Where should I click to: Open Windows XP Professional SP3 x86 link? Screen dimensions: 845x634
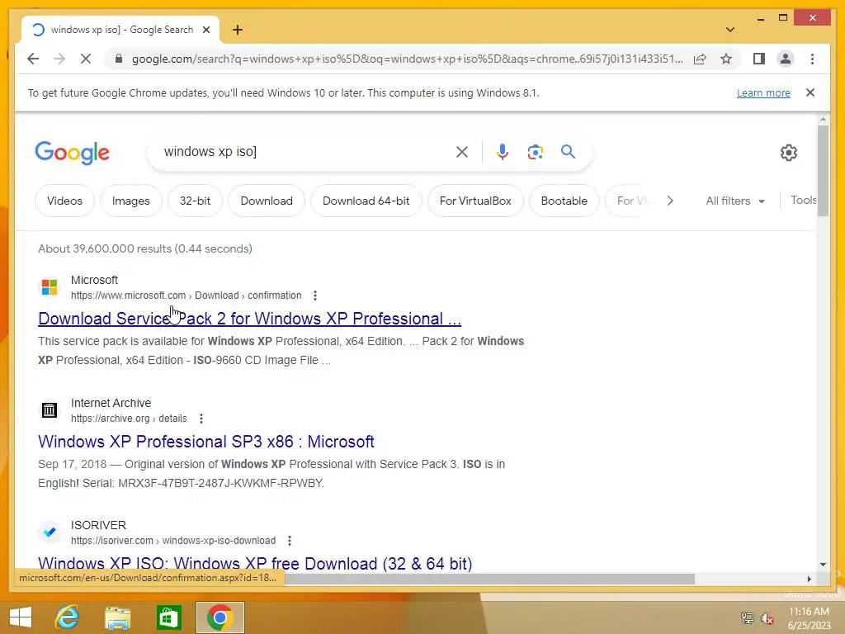205,442
